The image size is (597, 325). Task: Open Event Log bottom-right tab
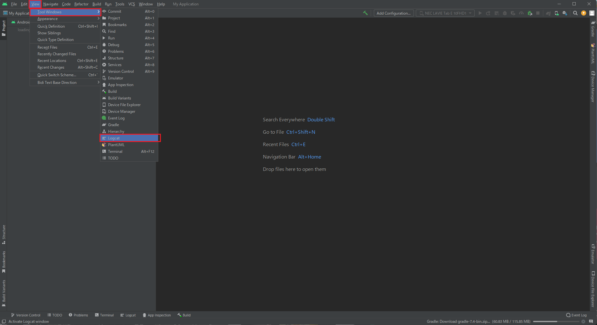point(576,315)
